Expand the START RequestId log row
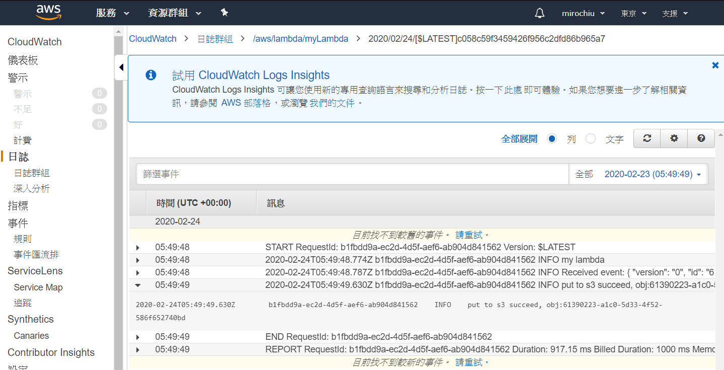 coord(137,247)
